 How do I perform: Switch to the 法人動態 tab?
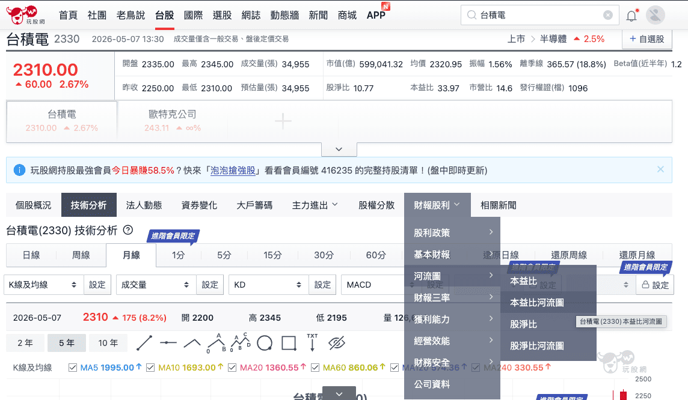click(x=144, y=205)
